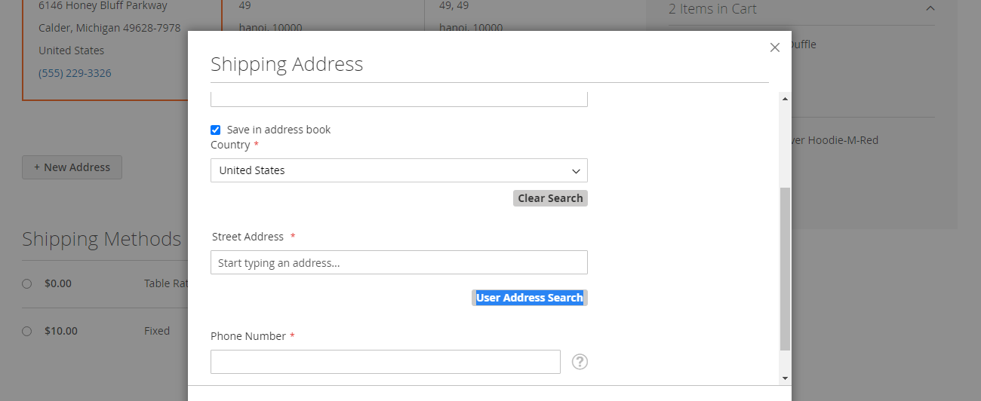Click into the Phone Number field
The width and height of the screenshot is (981, 401).
(385, 362)
